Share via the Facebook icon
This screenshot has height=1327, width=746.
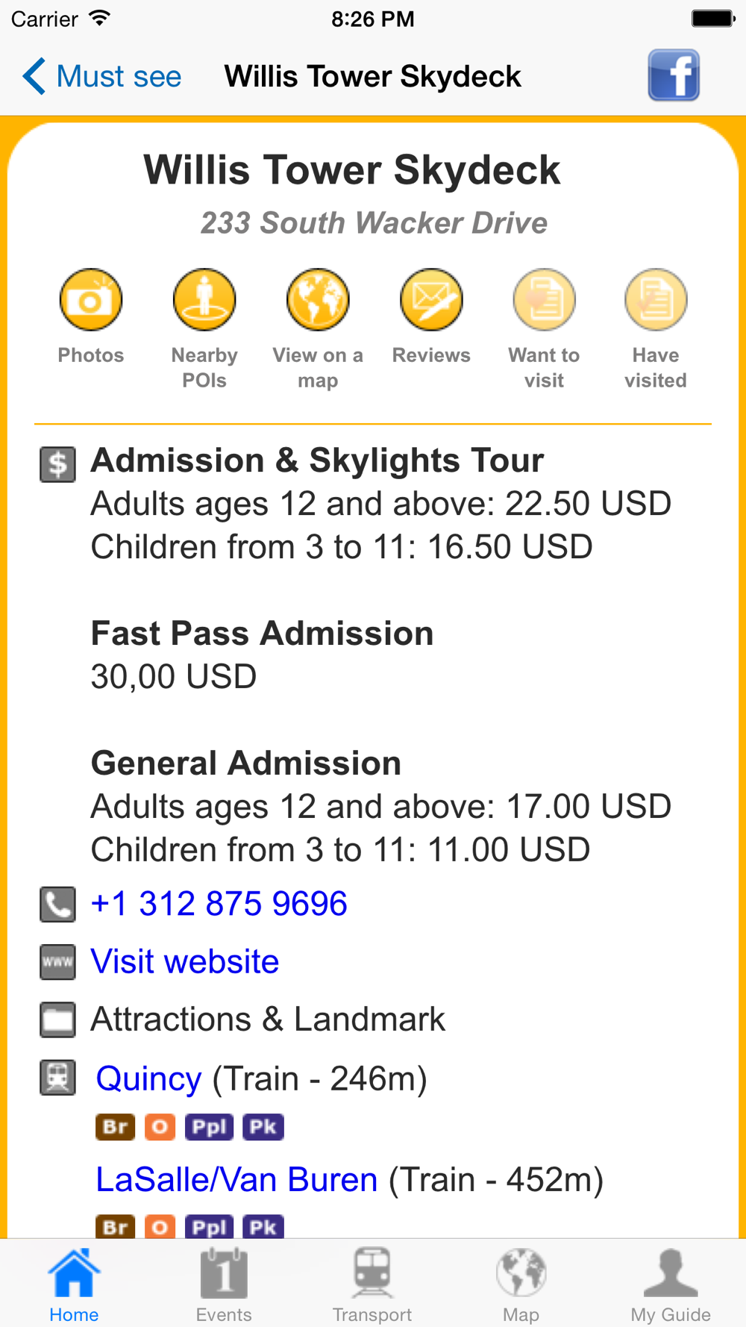click(673, 75)
